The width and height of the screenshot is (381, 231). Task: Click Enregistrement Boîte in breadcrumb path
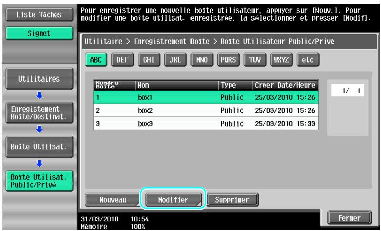click(171, 41)
